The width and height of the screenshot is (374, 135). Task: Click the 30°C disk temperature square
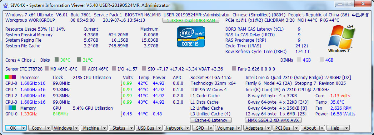coord(56,59)
